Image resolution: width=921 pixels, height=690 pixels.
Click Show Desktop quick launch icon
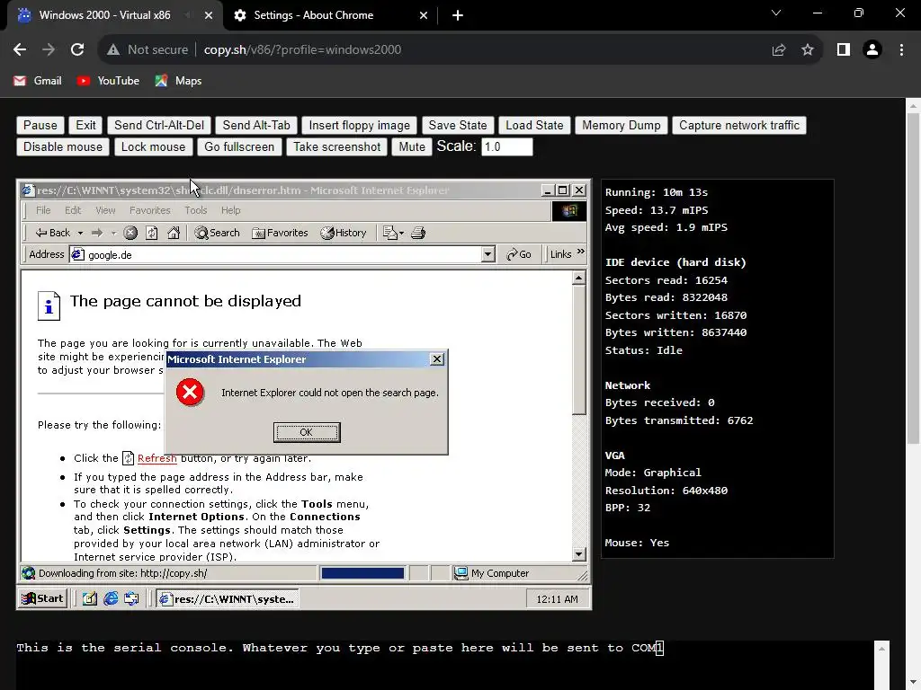click(x=90, y=598)
